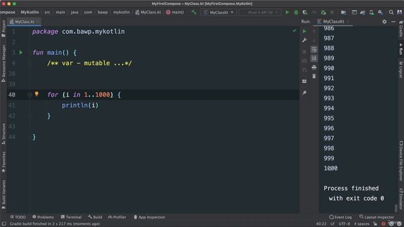Viewport: 404px width, 227px height.
Task: Sync project with Gradle files icon
Action: (x=363, y=12)
